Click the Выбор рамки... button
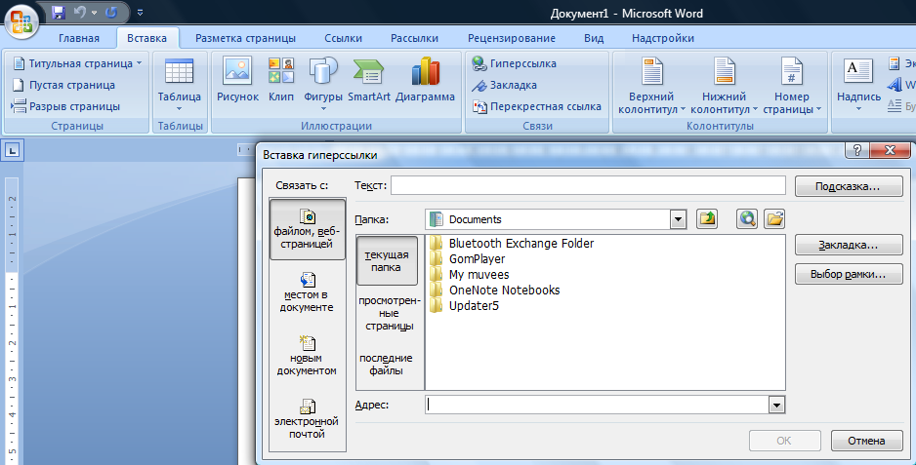916x465 pixels. coord(849,274)
